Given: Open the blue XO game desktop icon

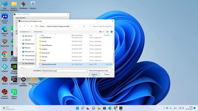Looking at the screenshot, I should click(5, 18).
